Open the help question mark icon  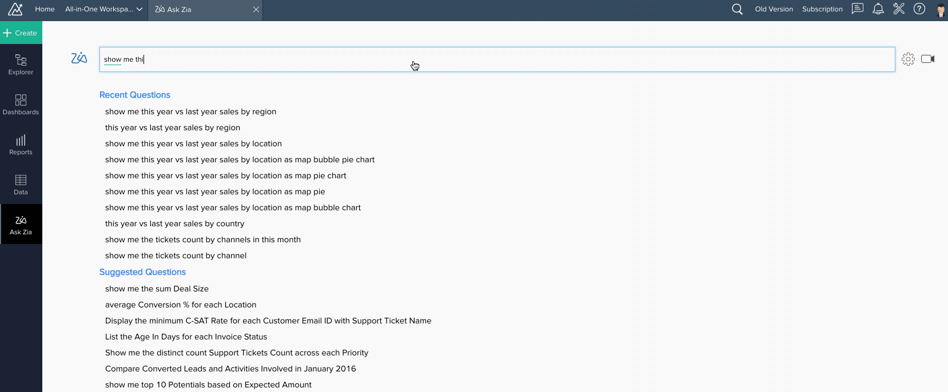(x=919, y=9)
